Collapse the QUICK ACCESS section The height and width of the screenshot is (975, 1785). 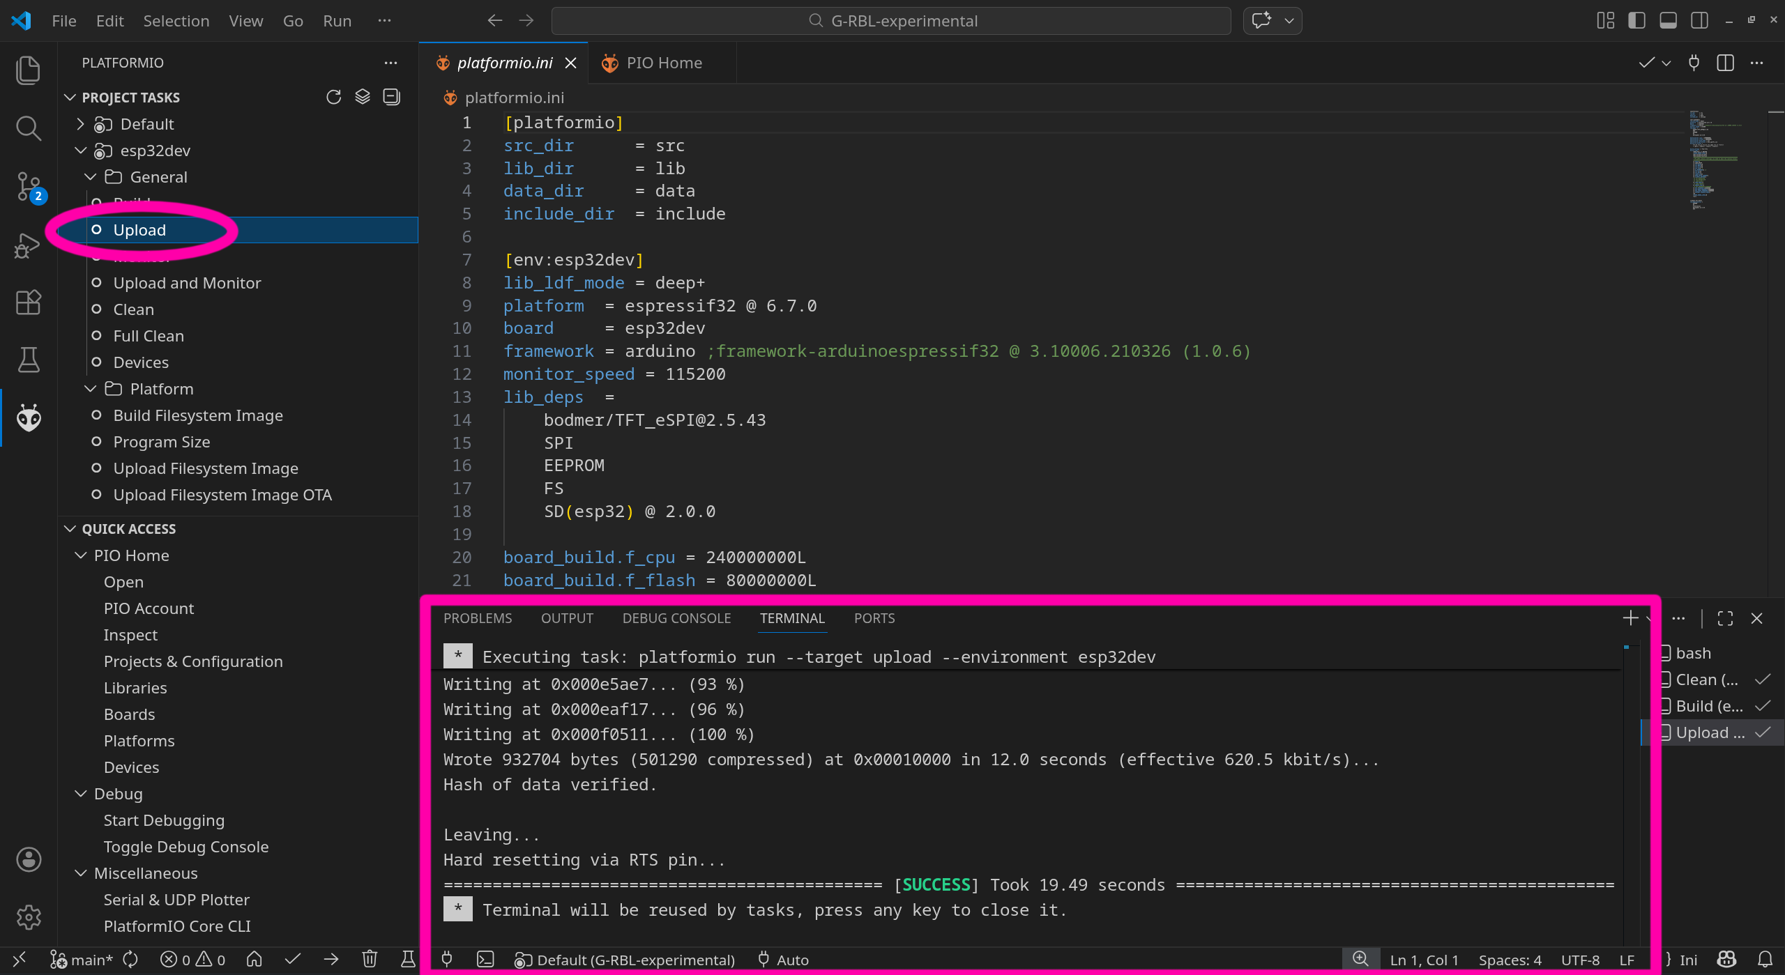pos(70,529)
